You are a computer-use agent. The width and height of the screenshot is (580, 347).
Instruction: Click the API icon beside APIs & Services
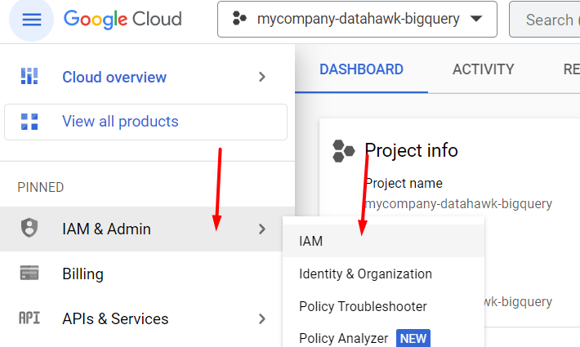(29, 318)
